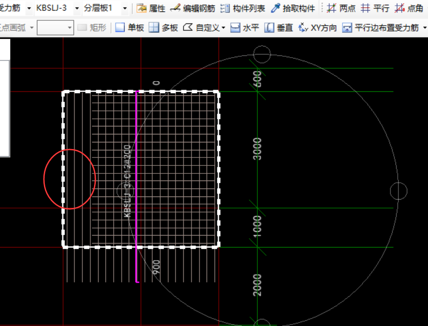Select the XY方向 layout tool
The width and height of the screenshot is (428, 326).
click(x=318, y=27)
